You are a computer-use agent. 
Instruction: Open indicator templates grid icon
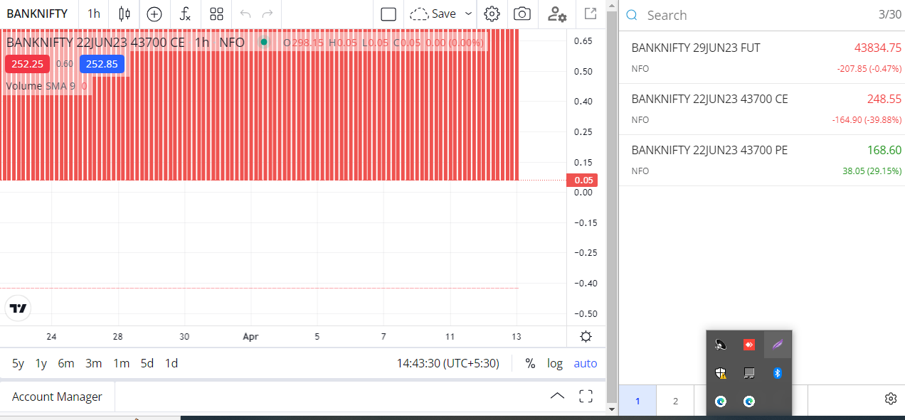[216, 14]
